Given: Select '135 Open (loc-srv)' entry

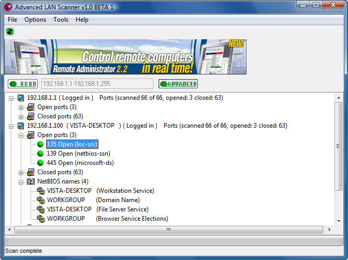Looking at the screenshot, I should pyautogui.click(x=72, y=144).
